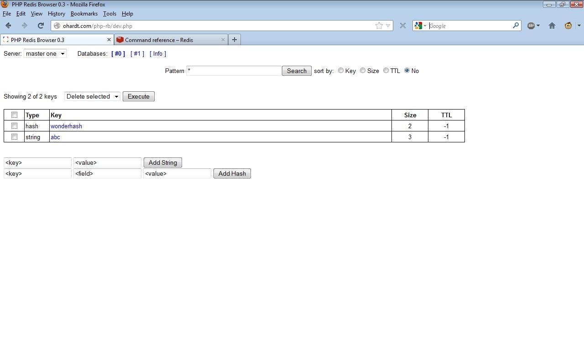Click inside the Pattern input field
584x340 pixels.
(234, 71)
